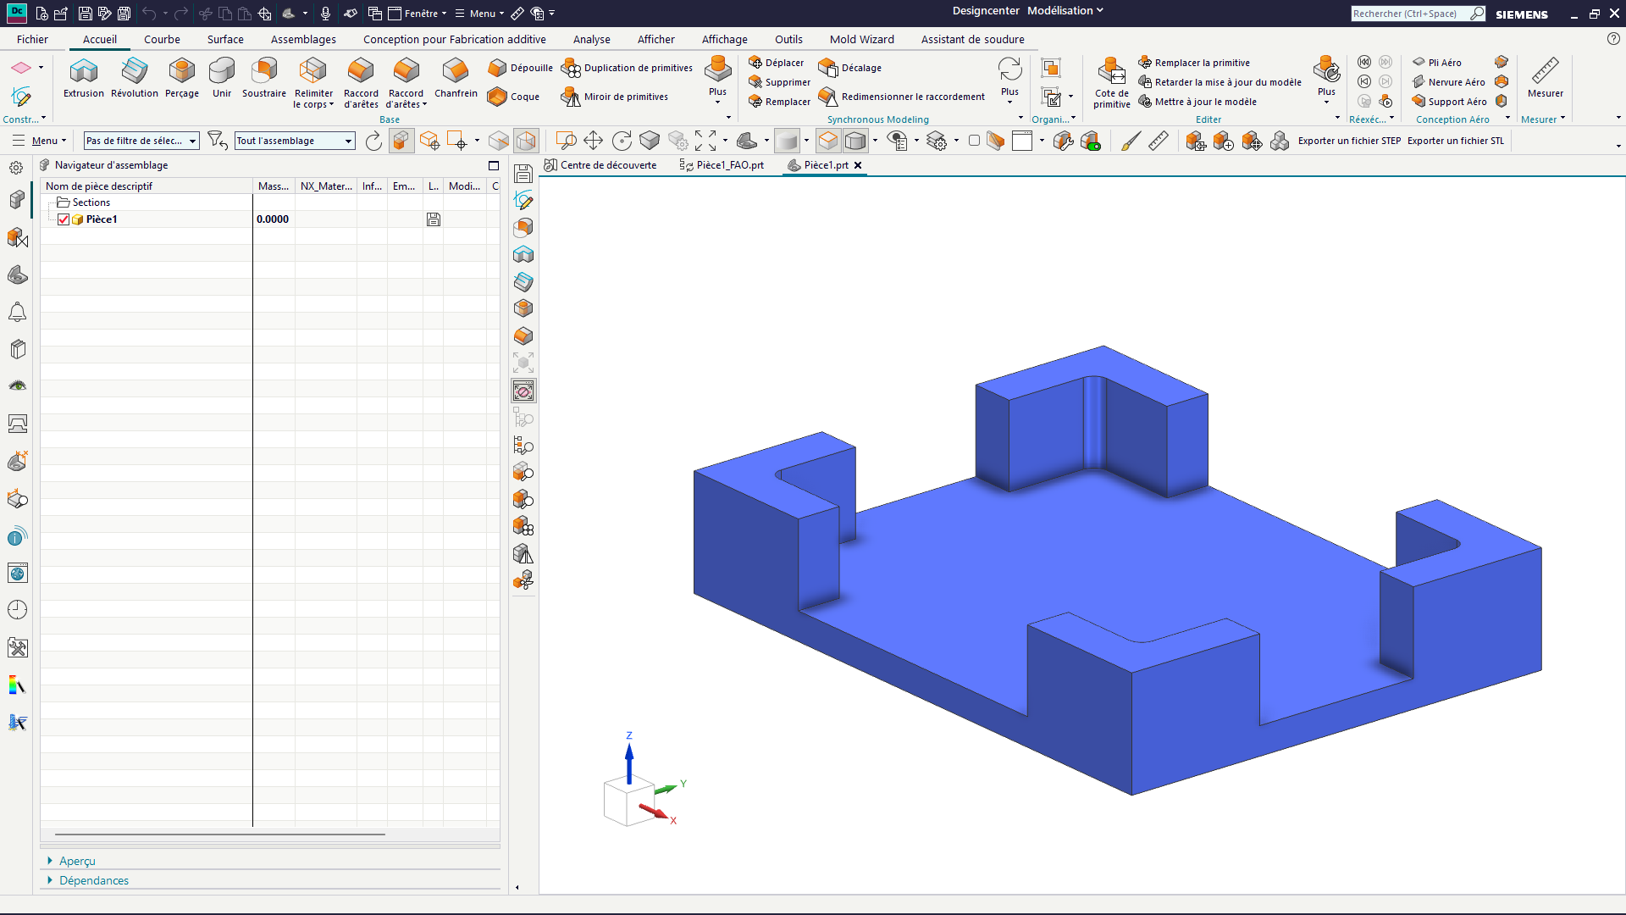This screenshot has height=915, width=1626.
Task: Click the search field Rechercher
Action: pyautogui.click(x=1410, y=14)
